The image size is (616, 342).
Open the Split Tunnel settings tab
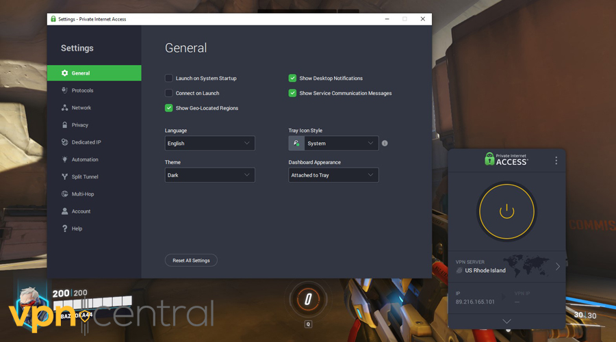[x=94, y=176]
